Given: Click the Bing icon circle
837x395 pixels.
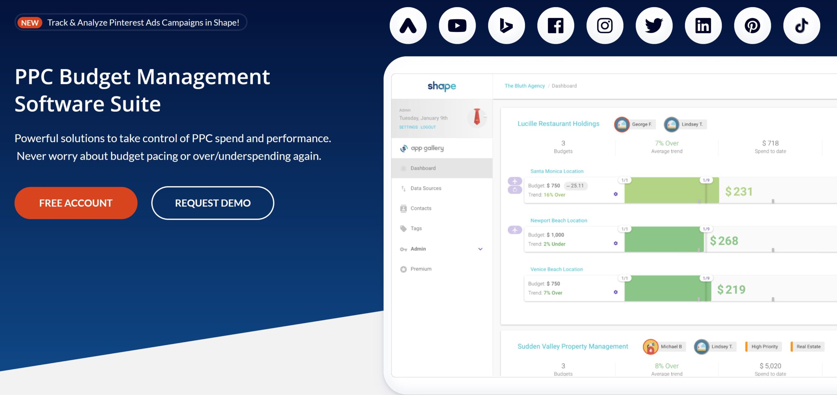Looking at the screenshot, I should coord(506,25).
